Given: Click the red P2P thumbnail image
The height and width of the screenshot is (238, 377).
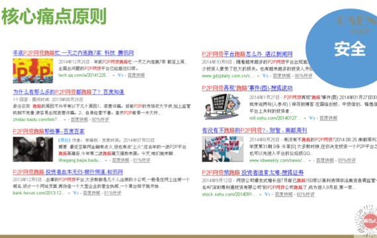Looking at the screenshot, I should point(33,71).
